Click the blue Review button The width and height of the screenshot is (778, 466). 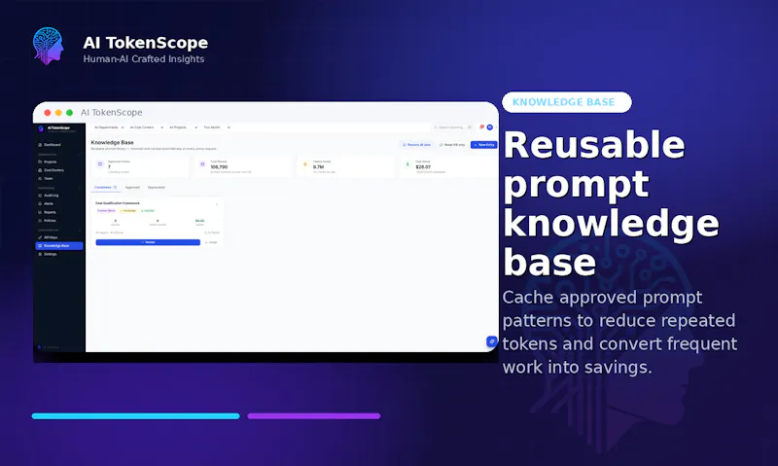tap(148, 242)
